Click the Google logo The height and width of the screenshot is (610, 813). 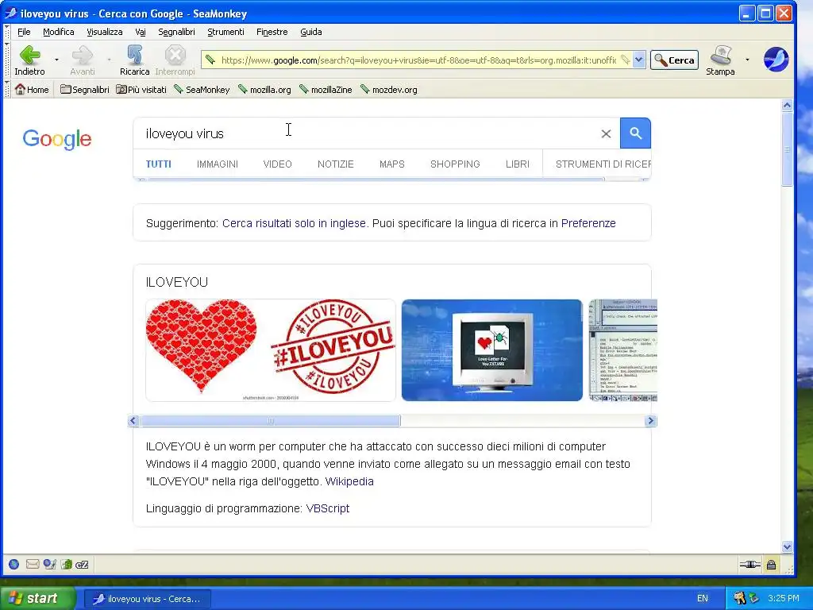click(x=57, y=138)
